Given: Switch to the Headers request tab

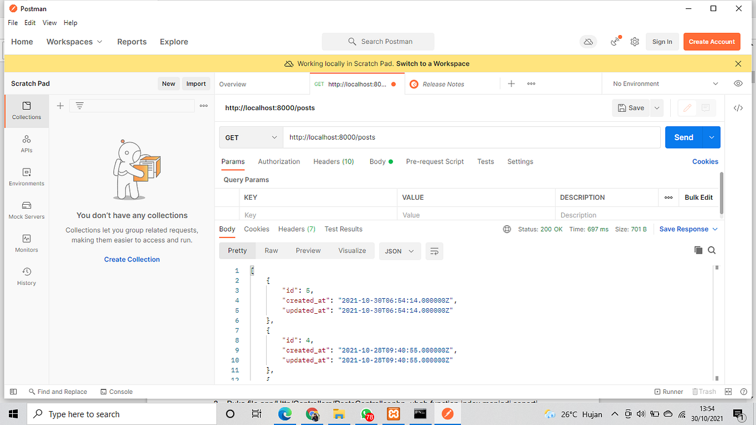Looking at the screenshot, I should pyautogui.click(x=333, y=161).
